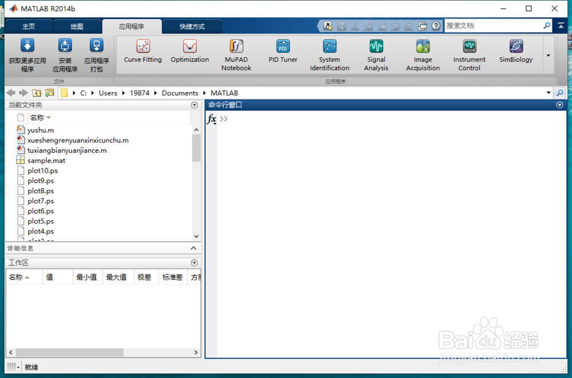The width and height of the screenshot is (572, 378).
Task: Launch Instrument Control app
Action: (x=469, y=55)
